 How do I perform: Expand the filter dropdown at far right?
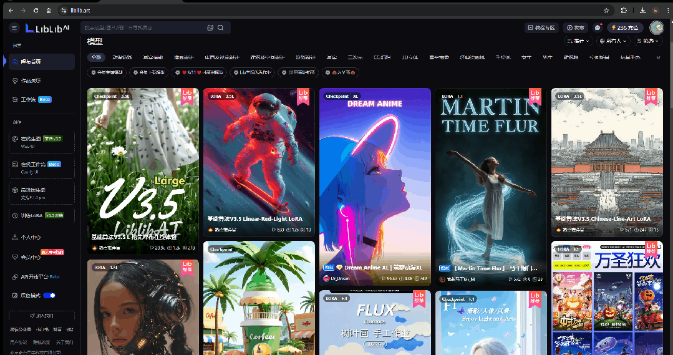point(647,41)
